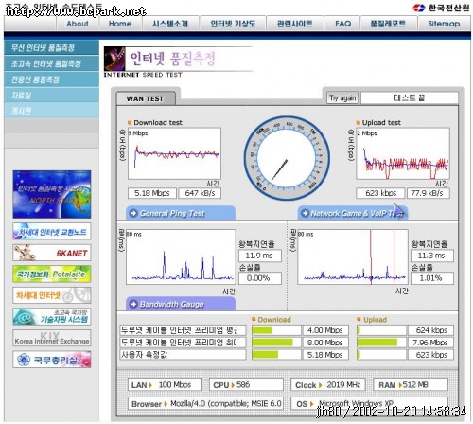Click the 1.01% loss rate value
Viewport: 473px width, 424px height.
(432, 278)
